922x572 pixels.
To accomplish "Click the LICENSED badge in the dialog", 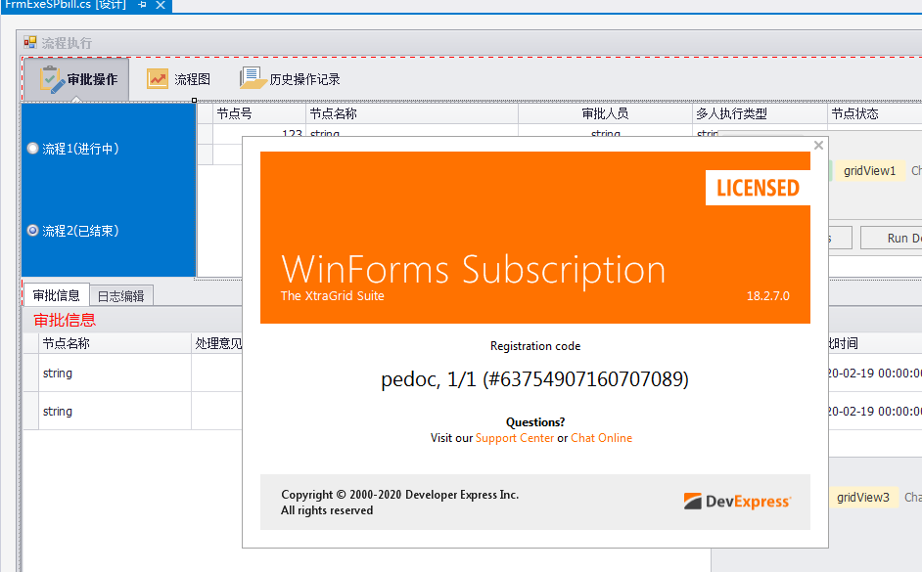I will point(758,188).
